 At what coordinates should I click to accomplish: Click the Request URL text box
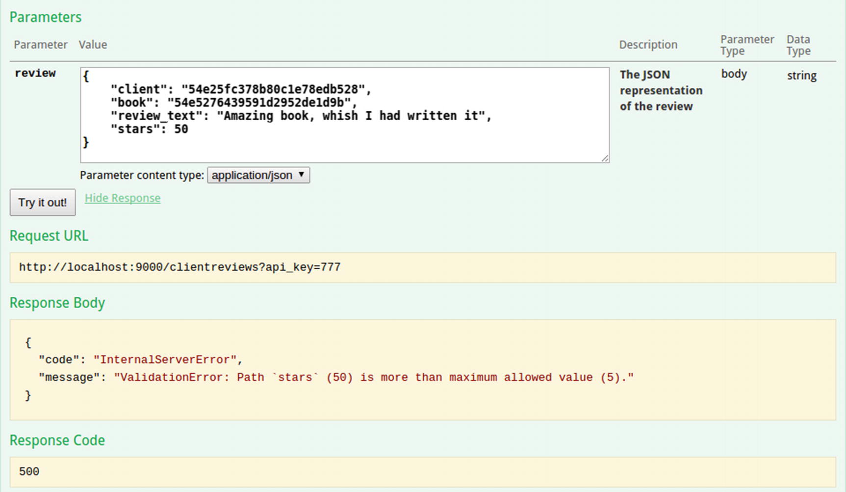(422, 267)
